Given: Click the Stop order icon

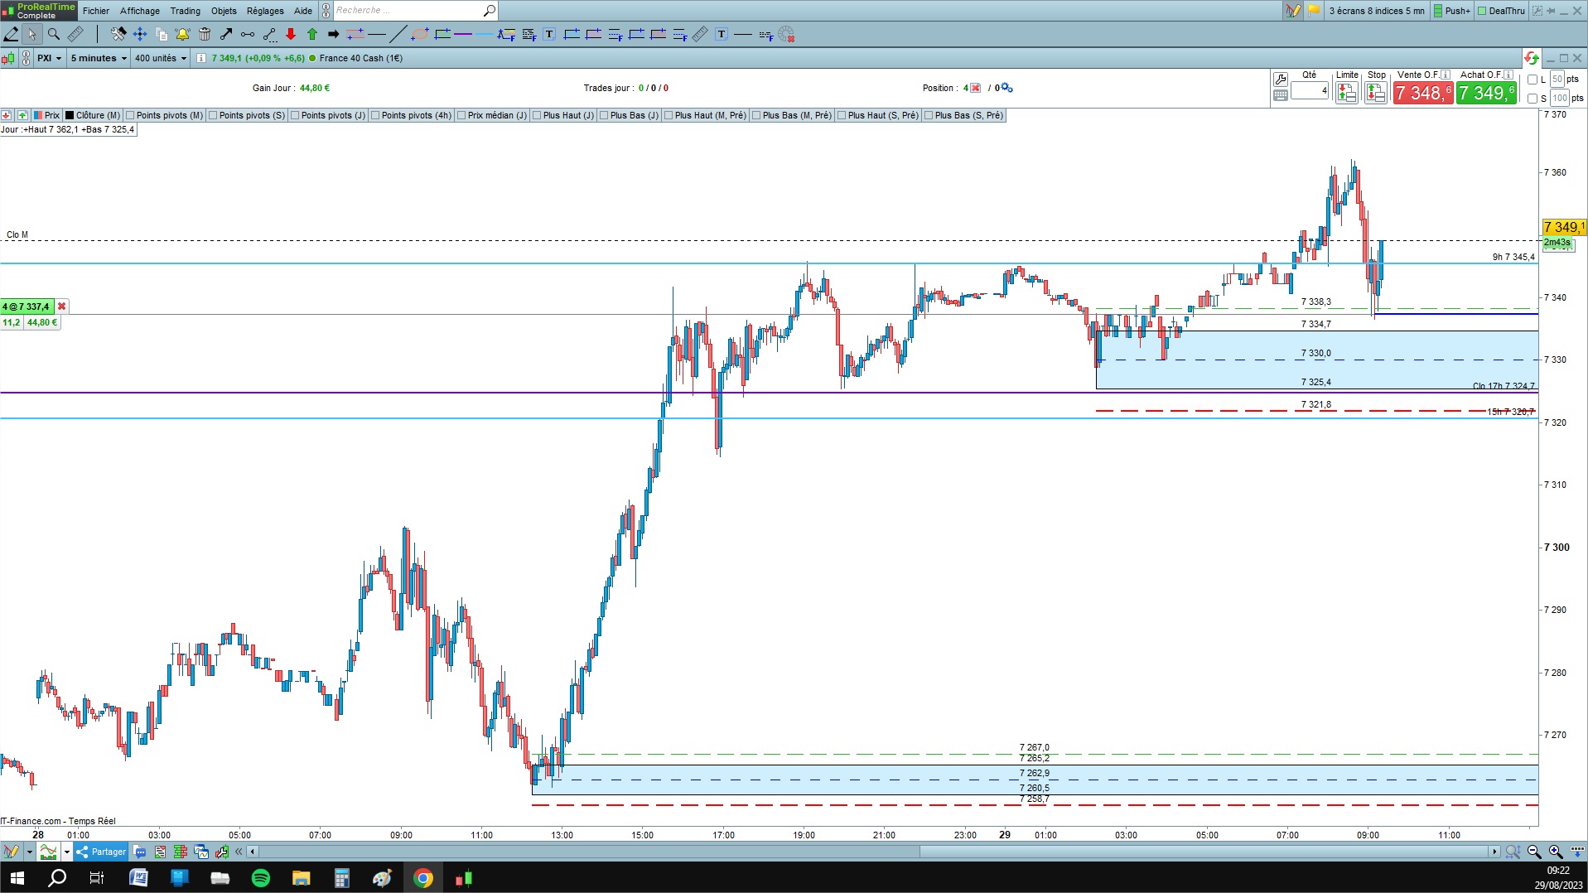Looking at the screenshot, I should 1375,93.
